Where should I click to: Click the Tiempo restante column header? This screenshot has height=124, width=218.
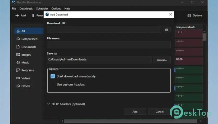coord(185,27)
